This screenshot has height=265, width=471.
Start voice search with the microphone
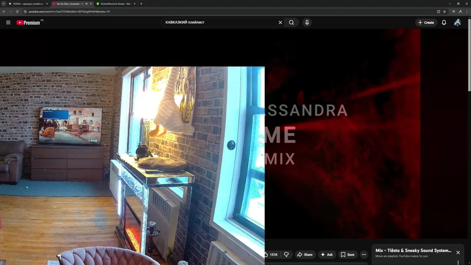click(x=307, y=22)
